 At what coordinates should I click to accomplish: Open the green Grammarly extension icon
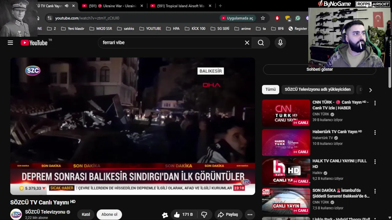click(298, 18)
